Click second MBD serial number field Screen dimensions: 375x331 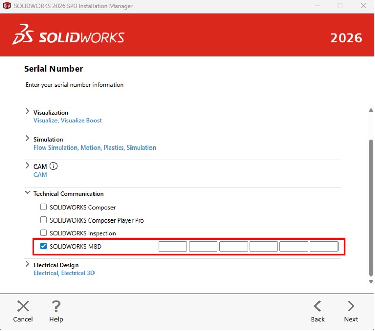(203, 247)
